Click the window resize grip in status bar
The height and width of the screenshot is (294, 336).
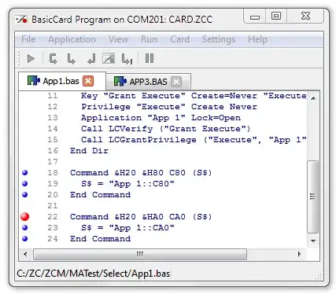(x=319, y=277)
